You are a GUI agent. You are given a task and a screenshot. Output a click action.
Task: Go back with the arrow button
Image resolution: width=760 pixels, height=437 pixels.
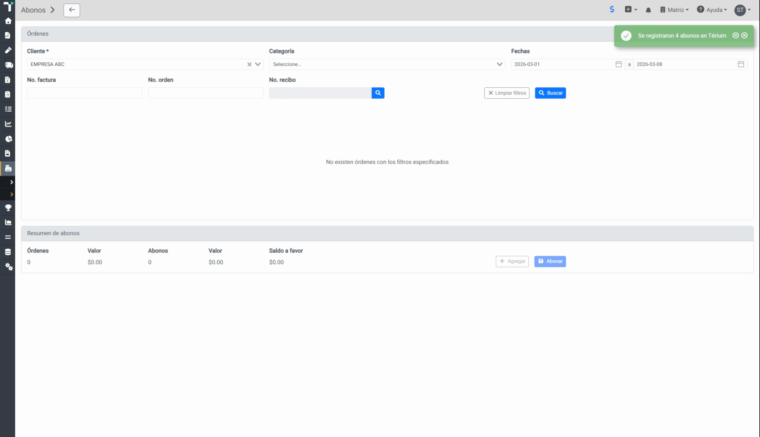pos(72,10)
